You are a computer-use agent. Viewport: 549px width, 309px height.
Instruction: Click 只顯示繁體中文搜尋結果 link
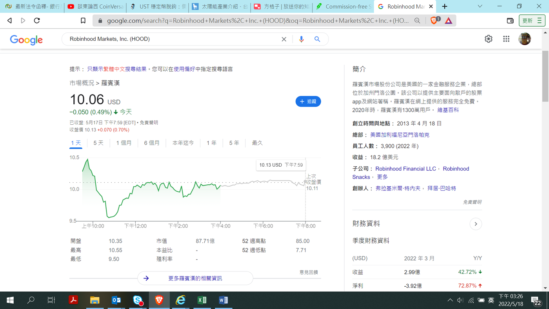click(117, 69)
